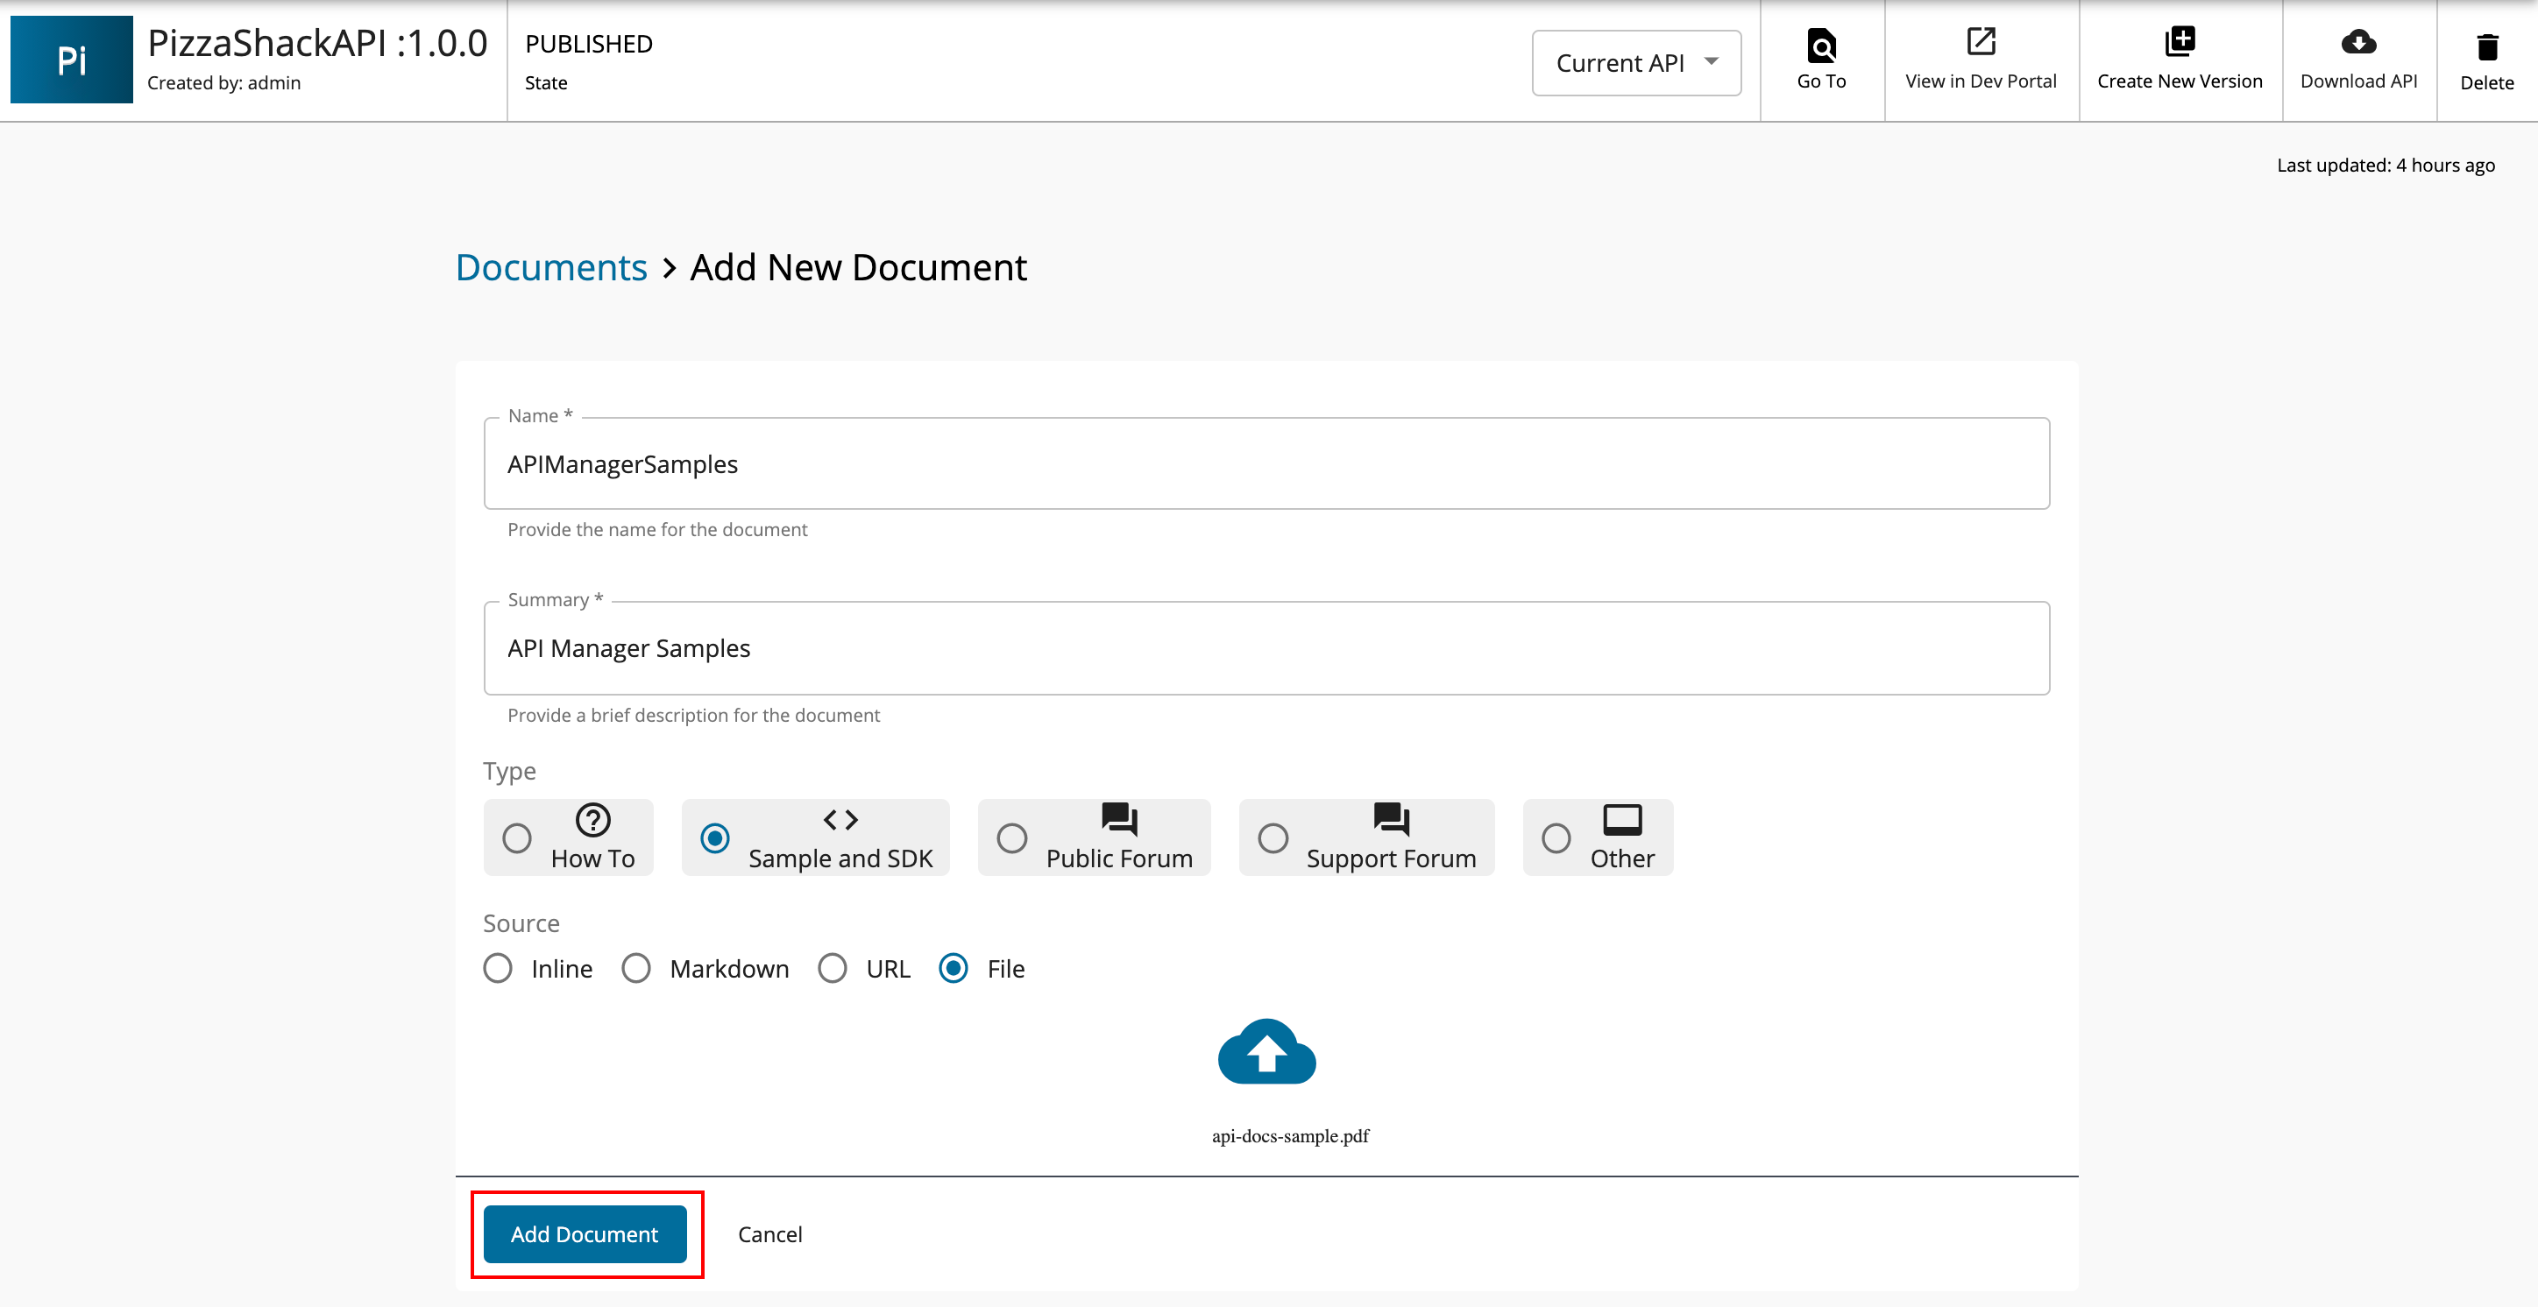This screenshot has width=2538, height=1307.
Task: Click the Cancel button
Action: (769, 1234)
